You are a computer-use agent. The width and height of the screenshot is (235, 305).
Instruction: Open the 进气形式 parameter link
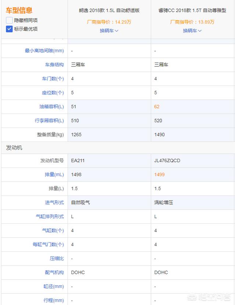pos(54,202)
